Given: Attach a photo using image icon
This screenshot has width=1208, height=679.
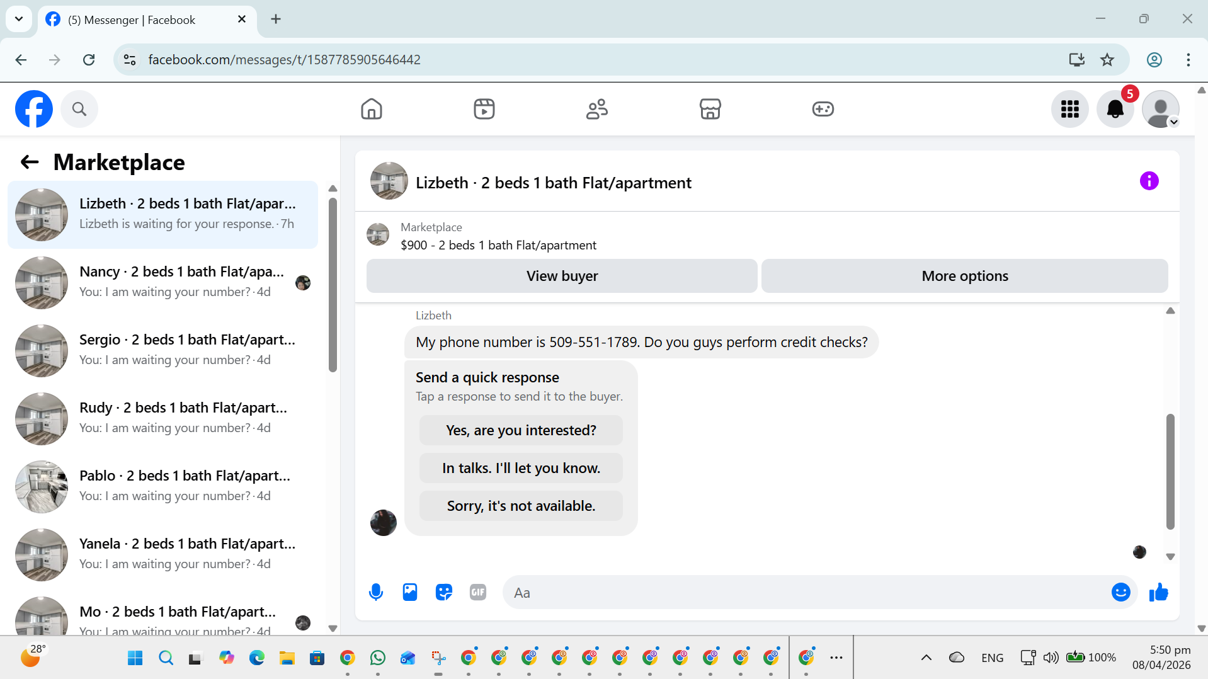Looking at the screenshot, I should click(x=410, y=592).
